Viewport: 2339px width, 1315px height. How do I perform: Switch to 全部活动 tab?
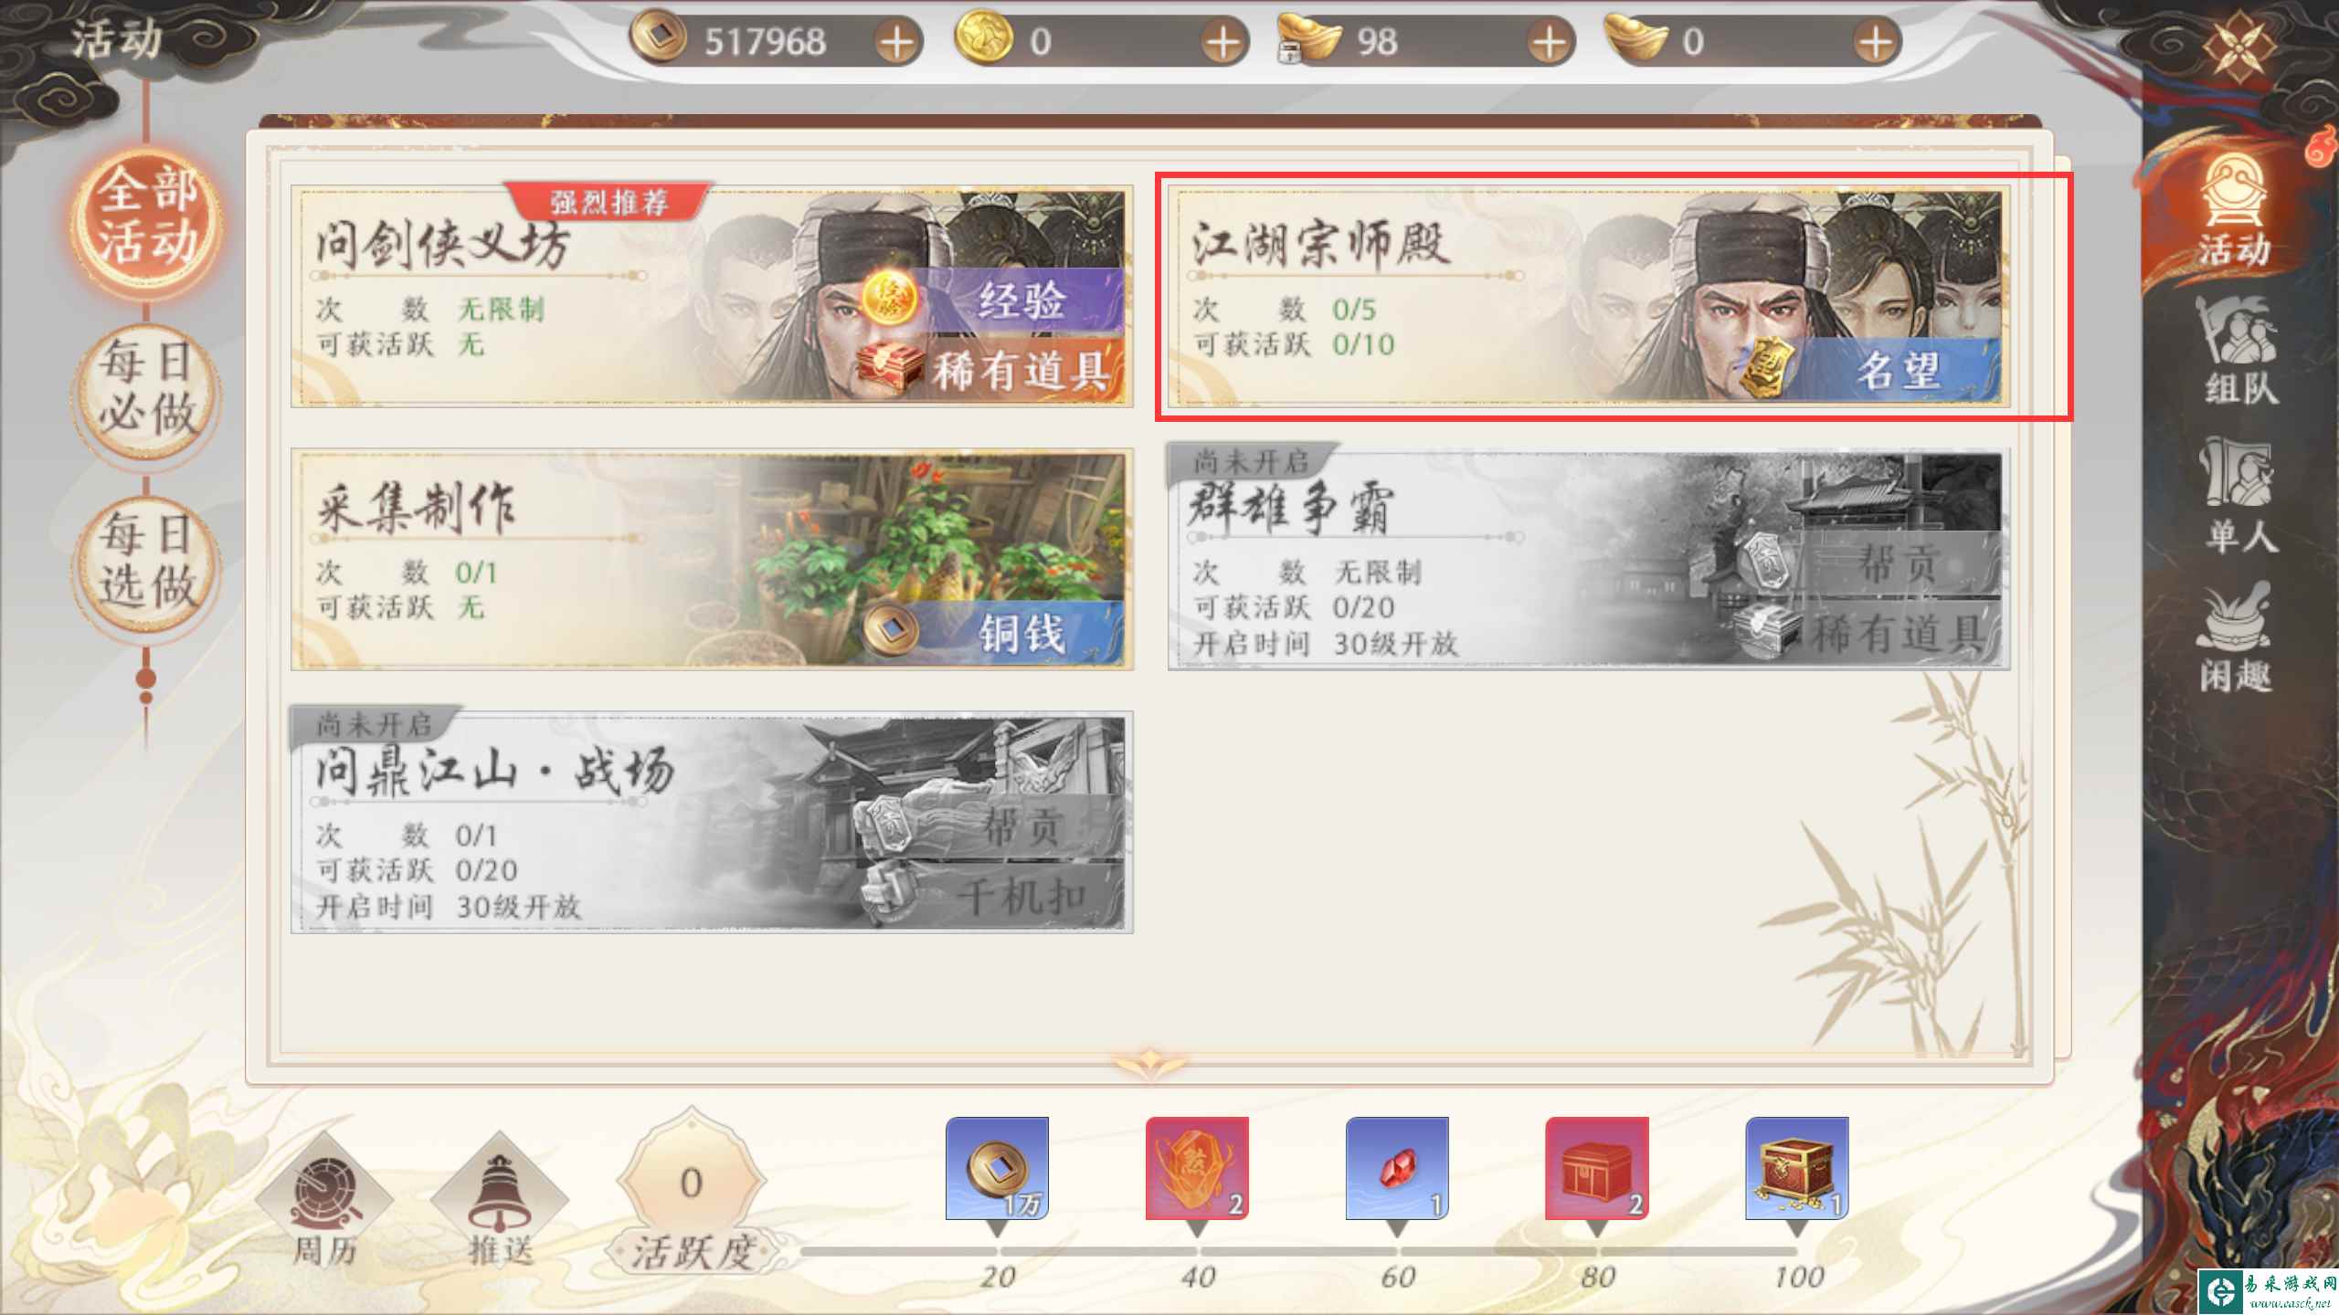click(147, 216)
